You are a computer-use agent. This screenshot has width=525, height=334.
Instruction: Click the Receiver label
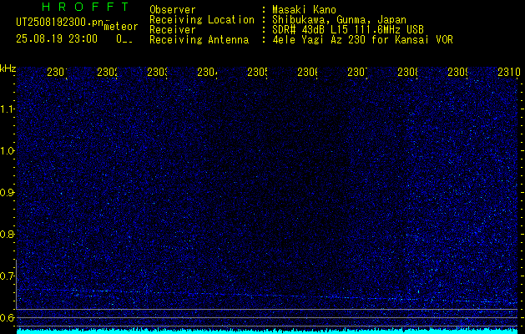173,30
